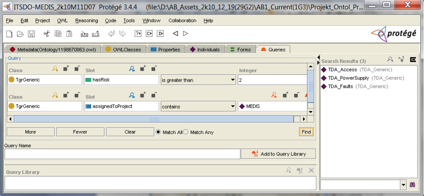Switch to the OWLClasses tab

(x=123, y=49)
